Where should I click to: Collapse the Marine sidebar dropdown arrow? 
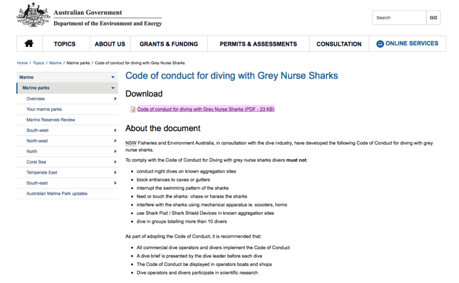pyautogui.click(x=113, y=77)
